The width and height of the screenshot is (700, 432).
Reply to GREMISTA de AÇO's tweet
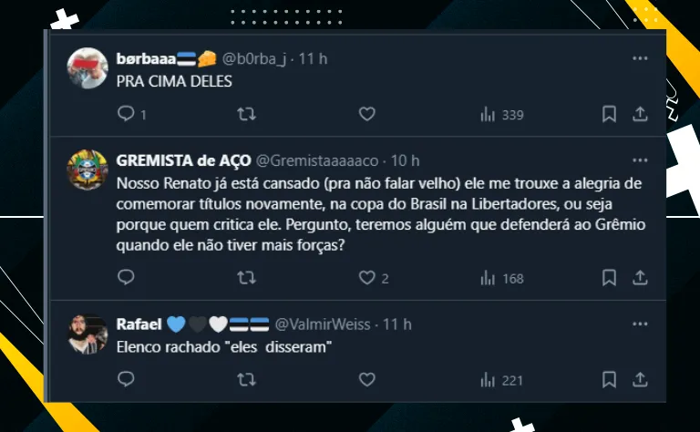click(127, 278)
